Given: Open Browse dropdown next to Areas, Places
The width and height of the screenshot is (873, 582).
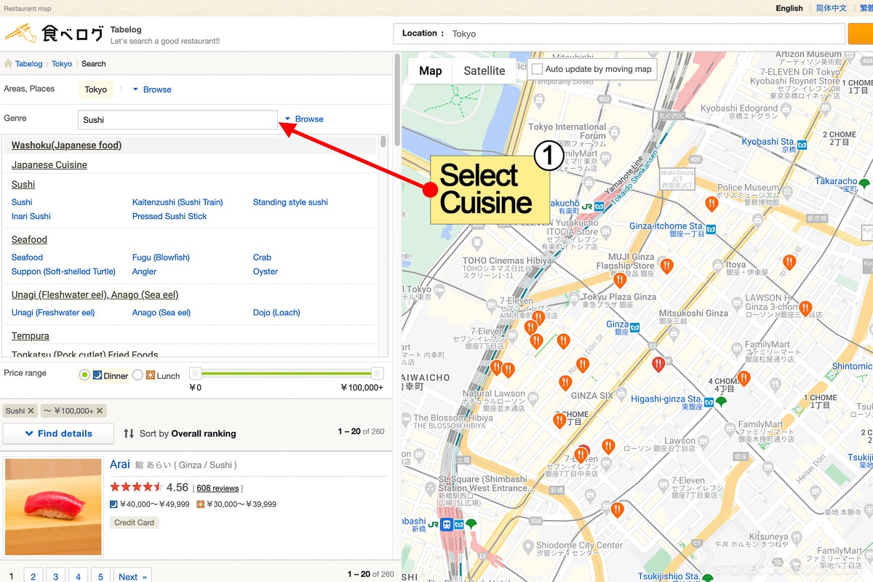Looking at the screenshot, I should click(151, 89).
